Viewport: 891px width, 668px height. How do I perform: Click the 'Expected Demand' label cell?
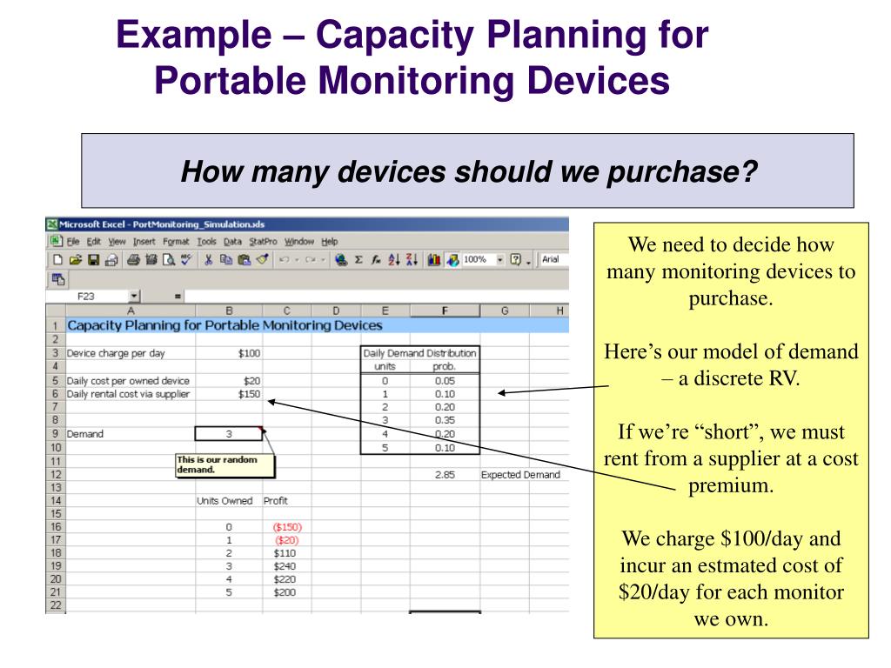point(520,475)
